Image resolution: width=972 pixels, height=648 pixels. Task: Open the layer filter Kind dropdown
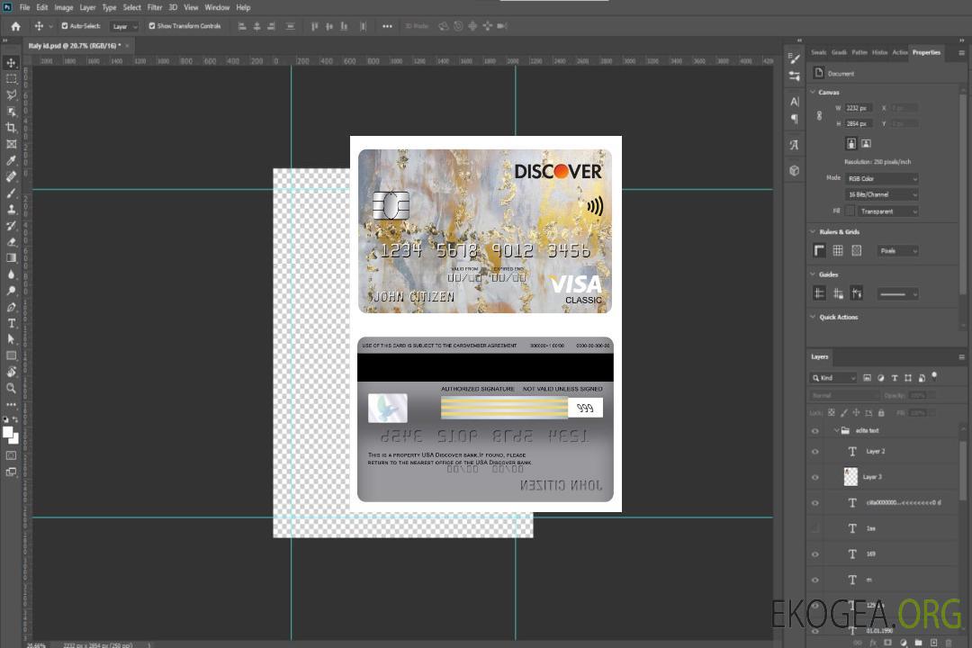833,378
